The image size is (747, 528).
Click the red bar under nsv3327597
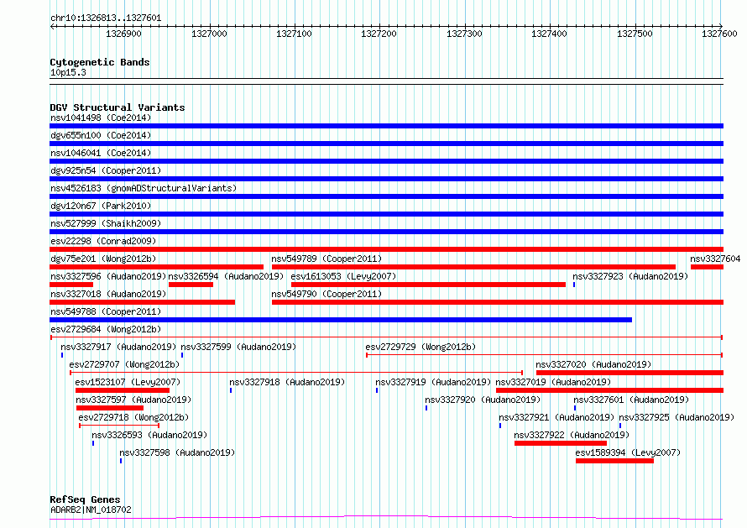[110, 408]
